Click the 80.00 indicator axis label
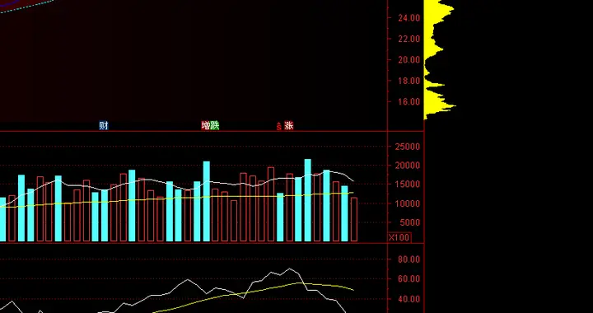The height and width of the screenshot is (313, 593). [x=409, y=259]
